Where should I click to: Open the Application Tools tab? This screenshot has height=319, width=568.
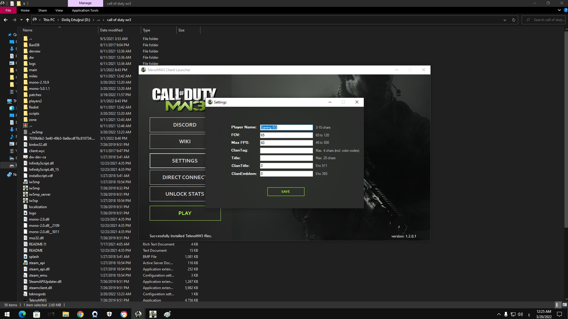click(x=85, y=10)
